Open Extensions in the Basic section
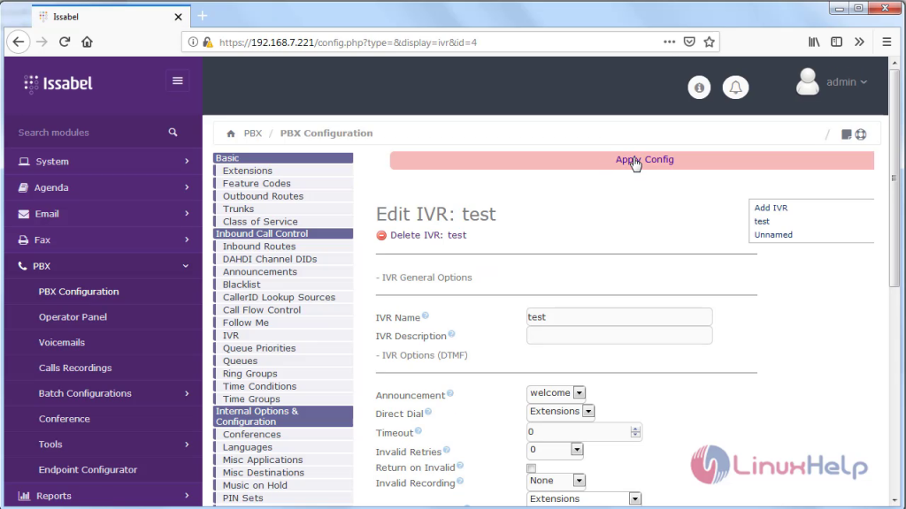Image resolution: width=906 pixels, height=509 pixels. (248, 171)
